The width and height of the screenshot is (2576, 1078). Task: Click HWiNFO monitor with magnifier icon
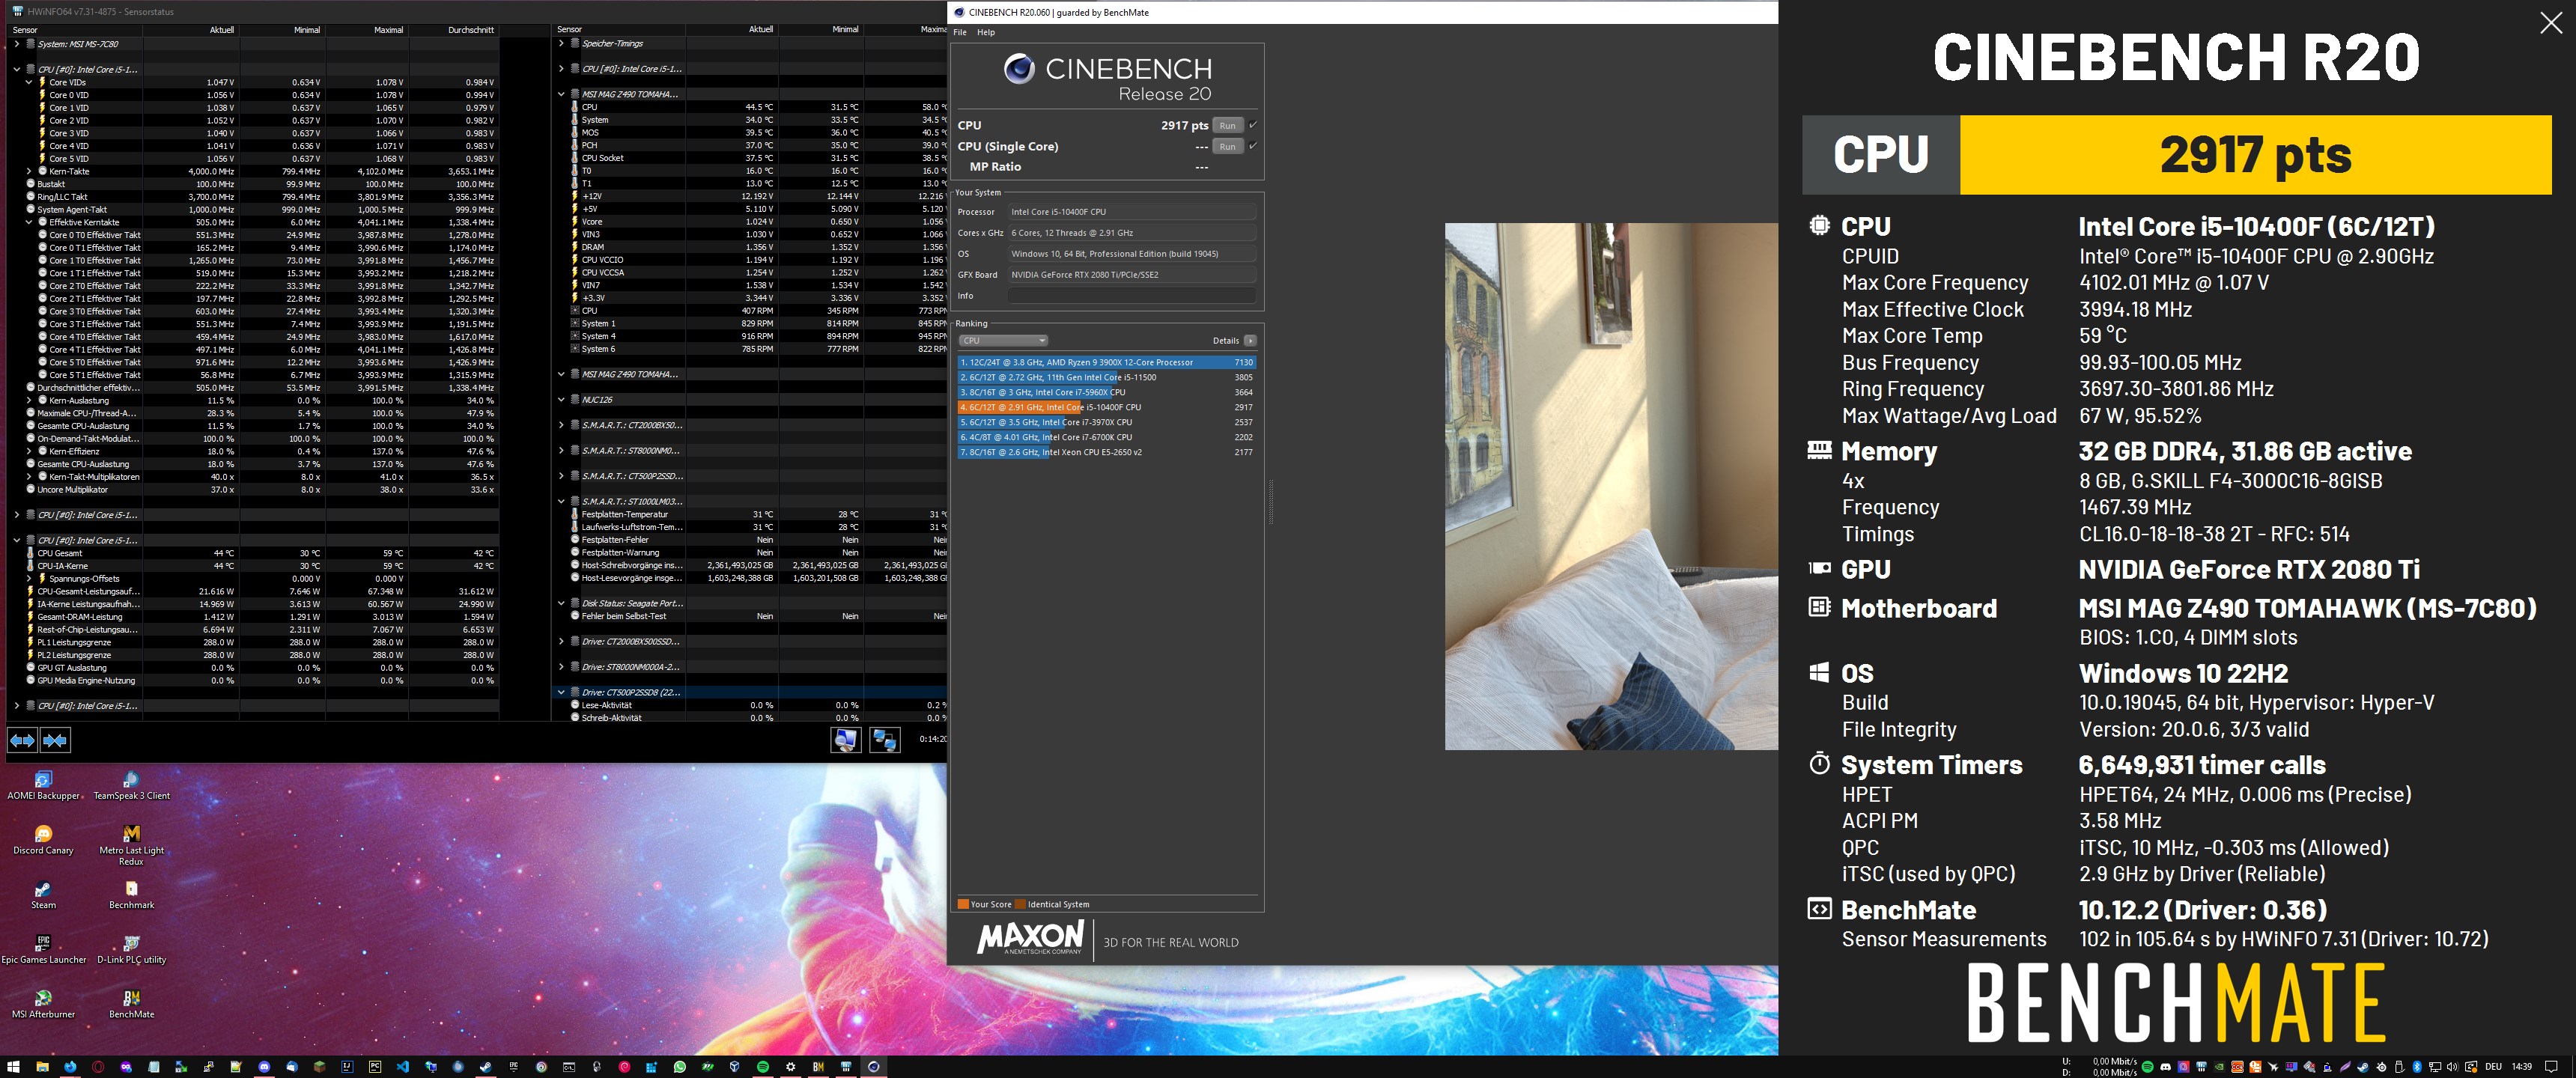(x=846, y=740)
